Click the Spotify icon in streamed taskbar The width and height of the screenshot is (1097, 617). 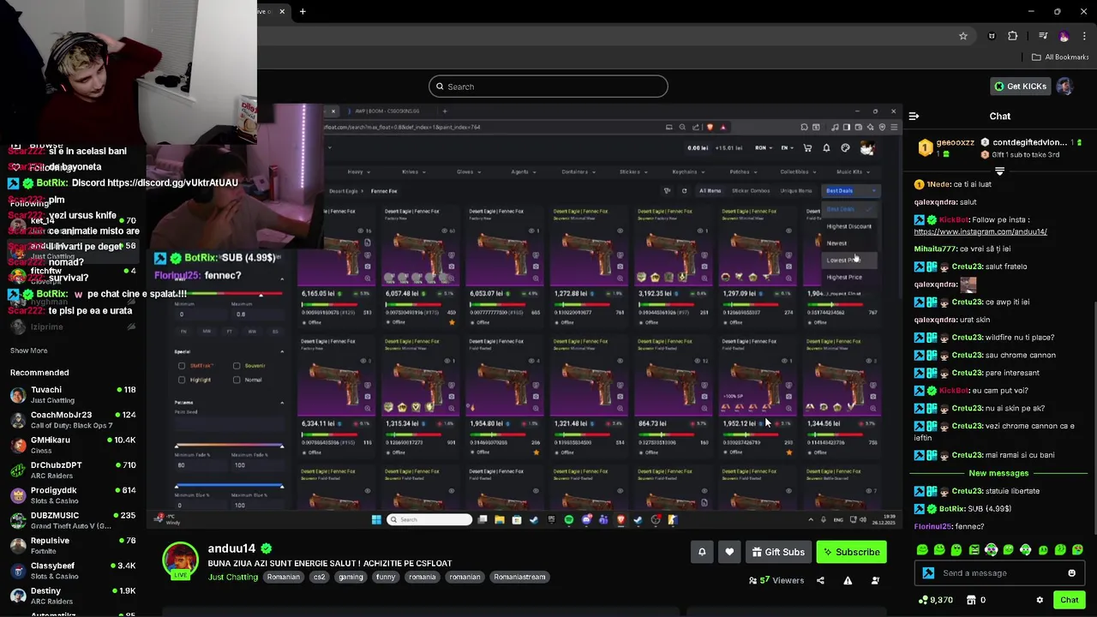pyautogui.click(x=568, y=519)
